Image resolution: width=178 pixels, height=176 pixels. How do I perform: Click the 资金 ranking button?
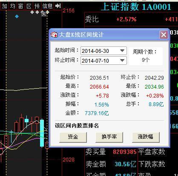click(x=73, y=137)
